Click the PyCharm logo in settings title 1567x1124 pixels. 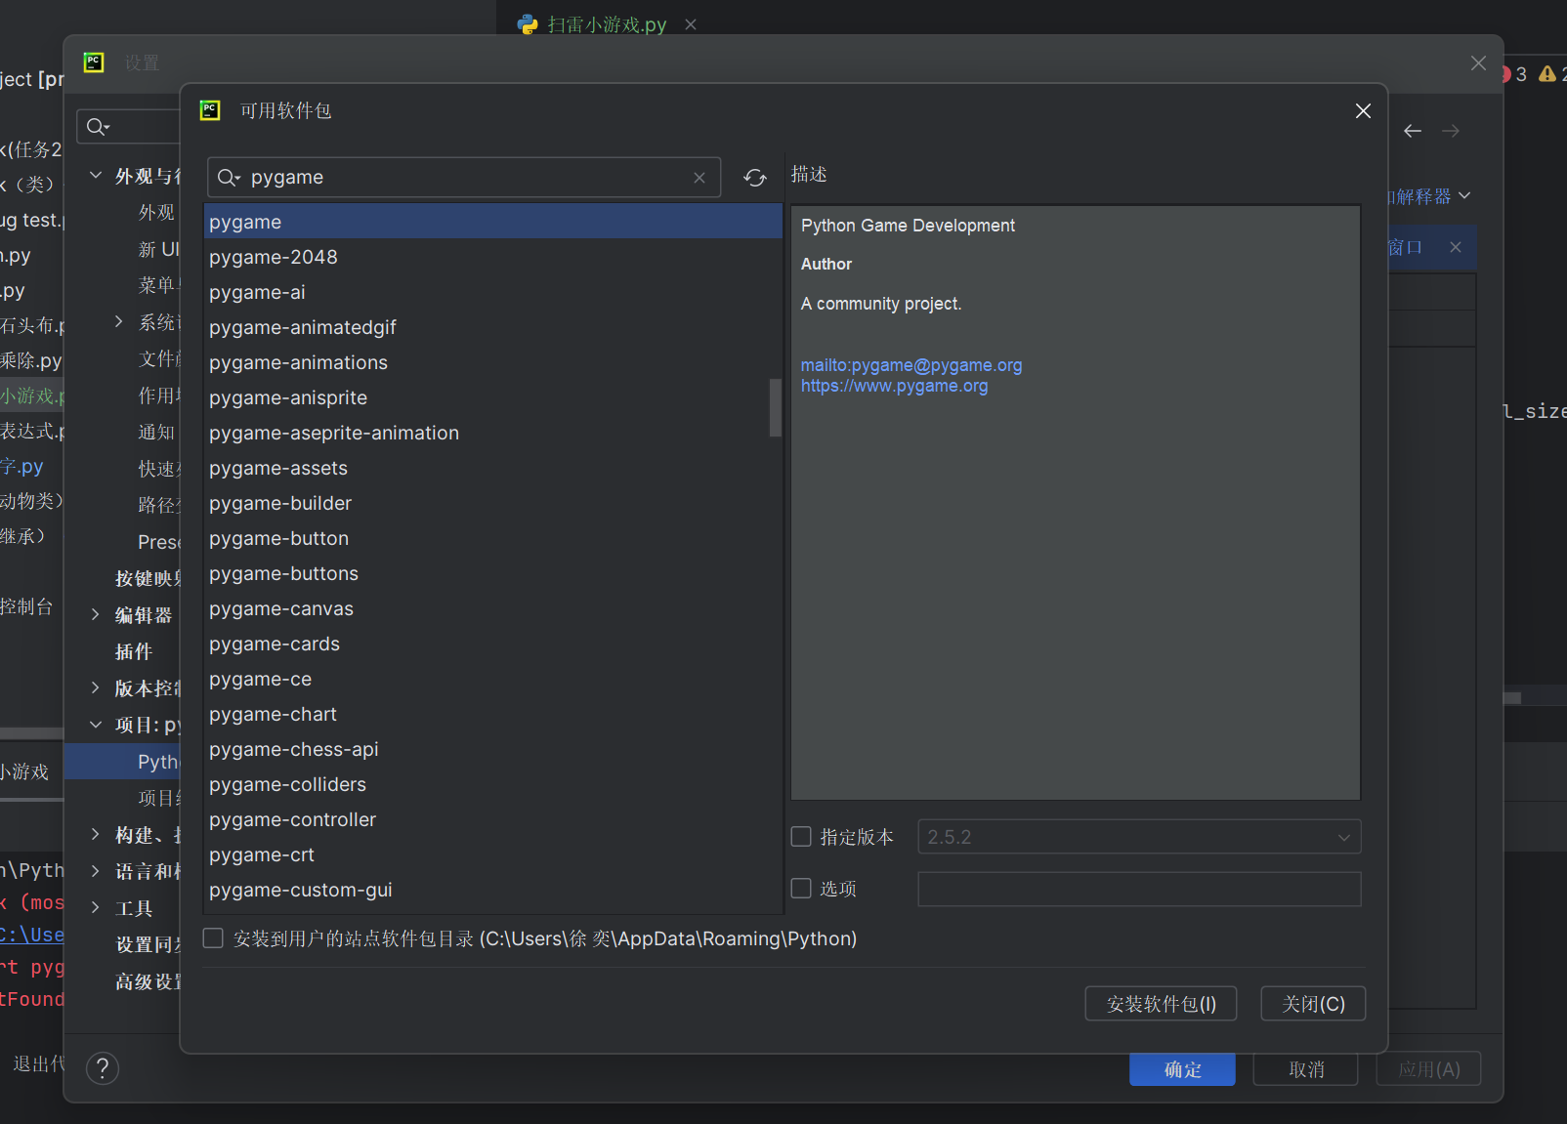point(94,62)
